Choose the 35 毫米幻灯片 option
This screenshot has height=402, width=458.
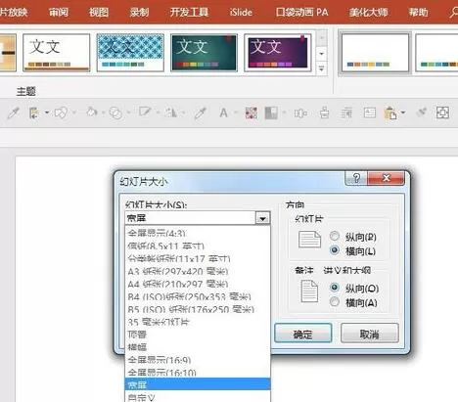click(x=198, y=323)
